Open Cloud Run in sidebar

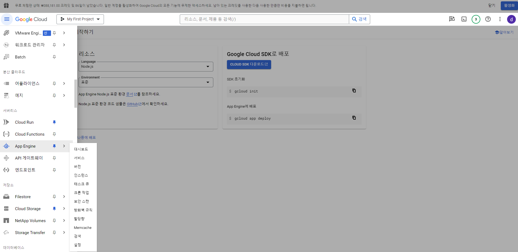tap(24, 122)
